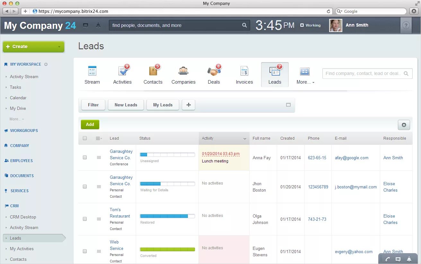Click Waiting for Details status progress bar

(167, 184)
